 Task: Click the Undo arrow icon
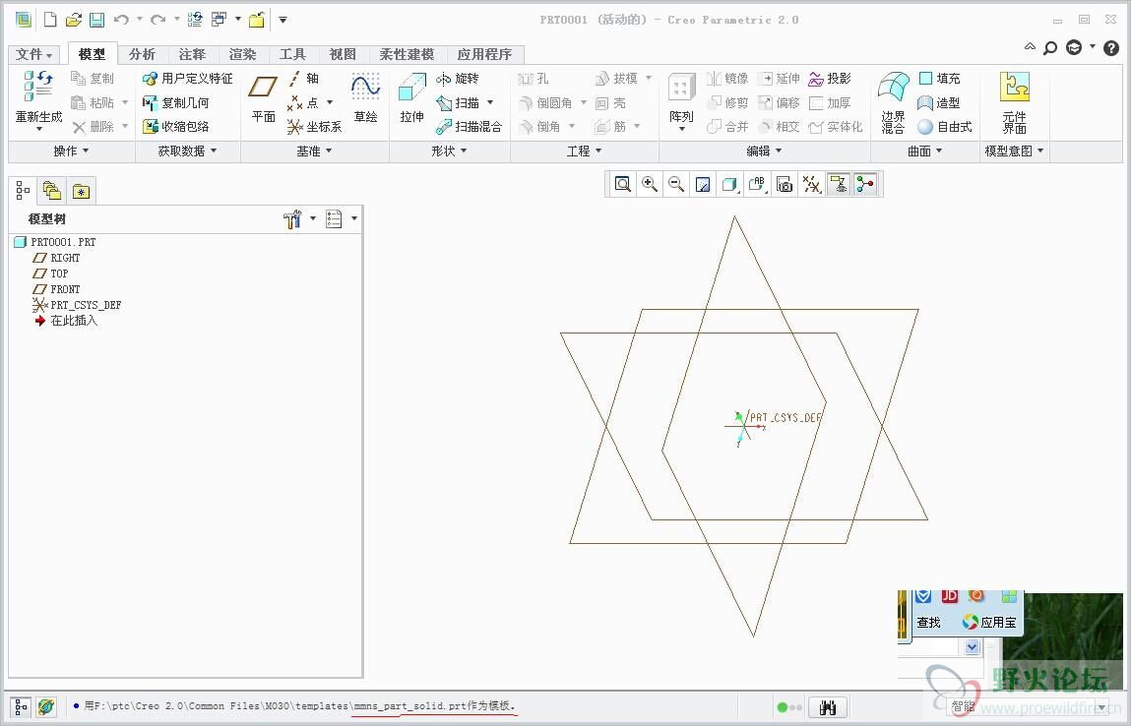(x=121, y=20)
